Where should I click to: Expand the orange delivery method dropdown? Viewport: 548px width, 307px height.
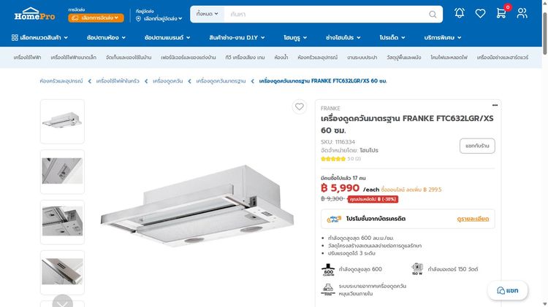[x=96, y=18]
